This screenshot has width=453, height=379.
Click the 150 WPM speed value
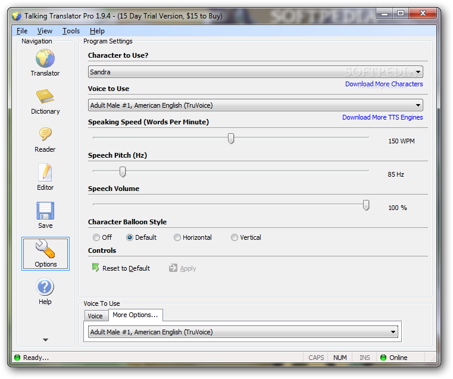(401, 141)
